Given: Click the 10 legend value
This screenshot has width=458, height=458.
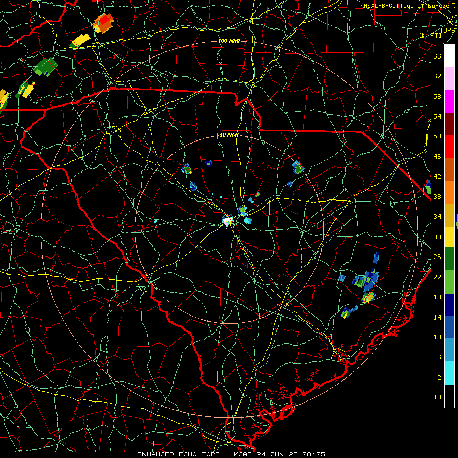Looking at the screenshot, I should pos(437,337).
